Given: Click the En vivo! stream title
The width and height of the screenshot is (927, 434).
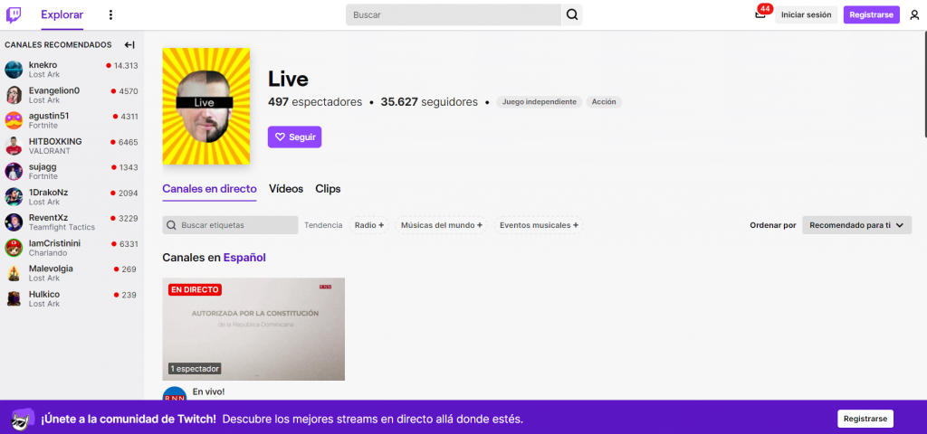Looking at the screenshot, I should 209,392.
